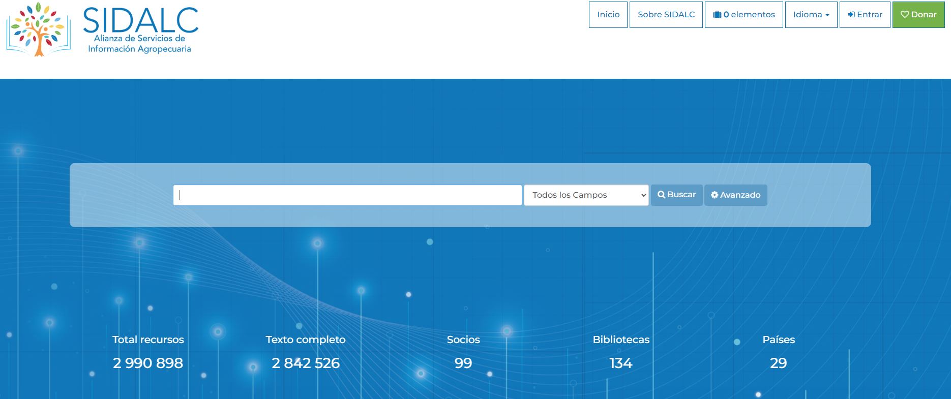
Task: Open the Todos los Campos dropdown
Action: [586, 195]
